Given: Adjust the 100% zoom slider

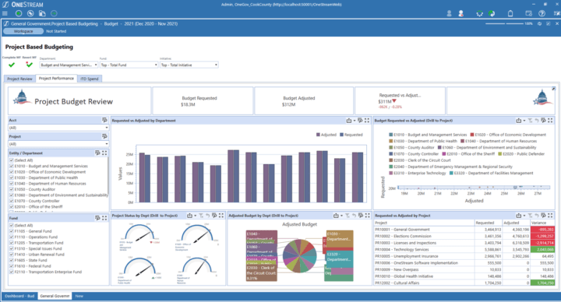Looking at the screenshot, I should [504, 23].
